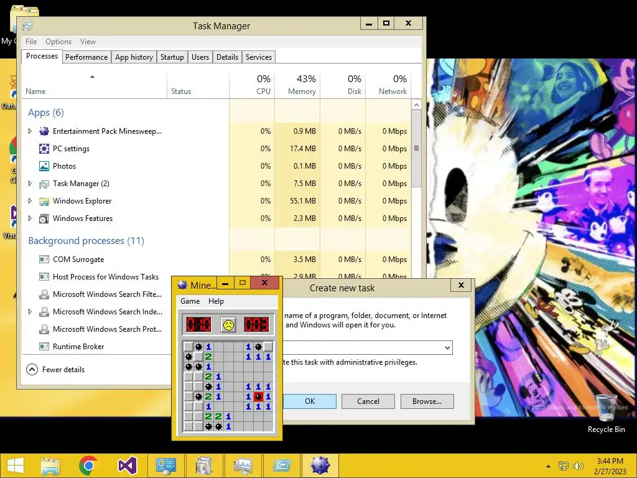Switch to Minesweeper via the taskbar icon
637x478 pixels.
(320, 465)
